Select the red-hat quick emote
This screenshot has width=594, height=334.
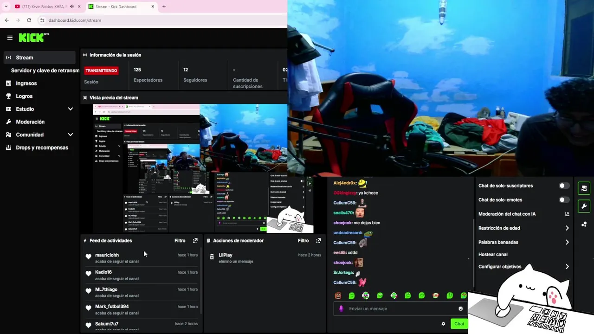(x=435, y=295)
